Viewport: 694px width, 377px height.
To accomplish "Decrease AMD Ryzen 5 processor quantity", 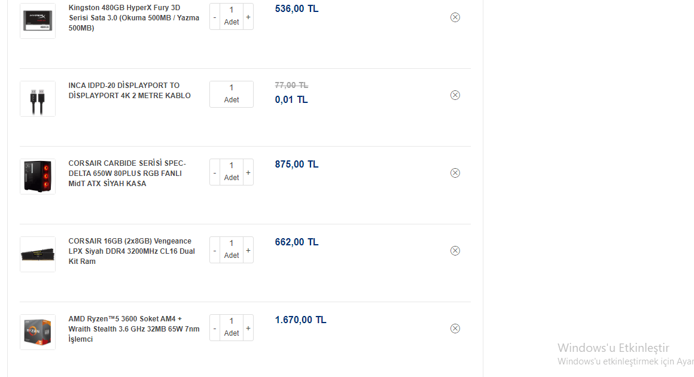I will pyautogui.click(x=215, y=328).
